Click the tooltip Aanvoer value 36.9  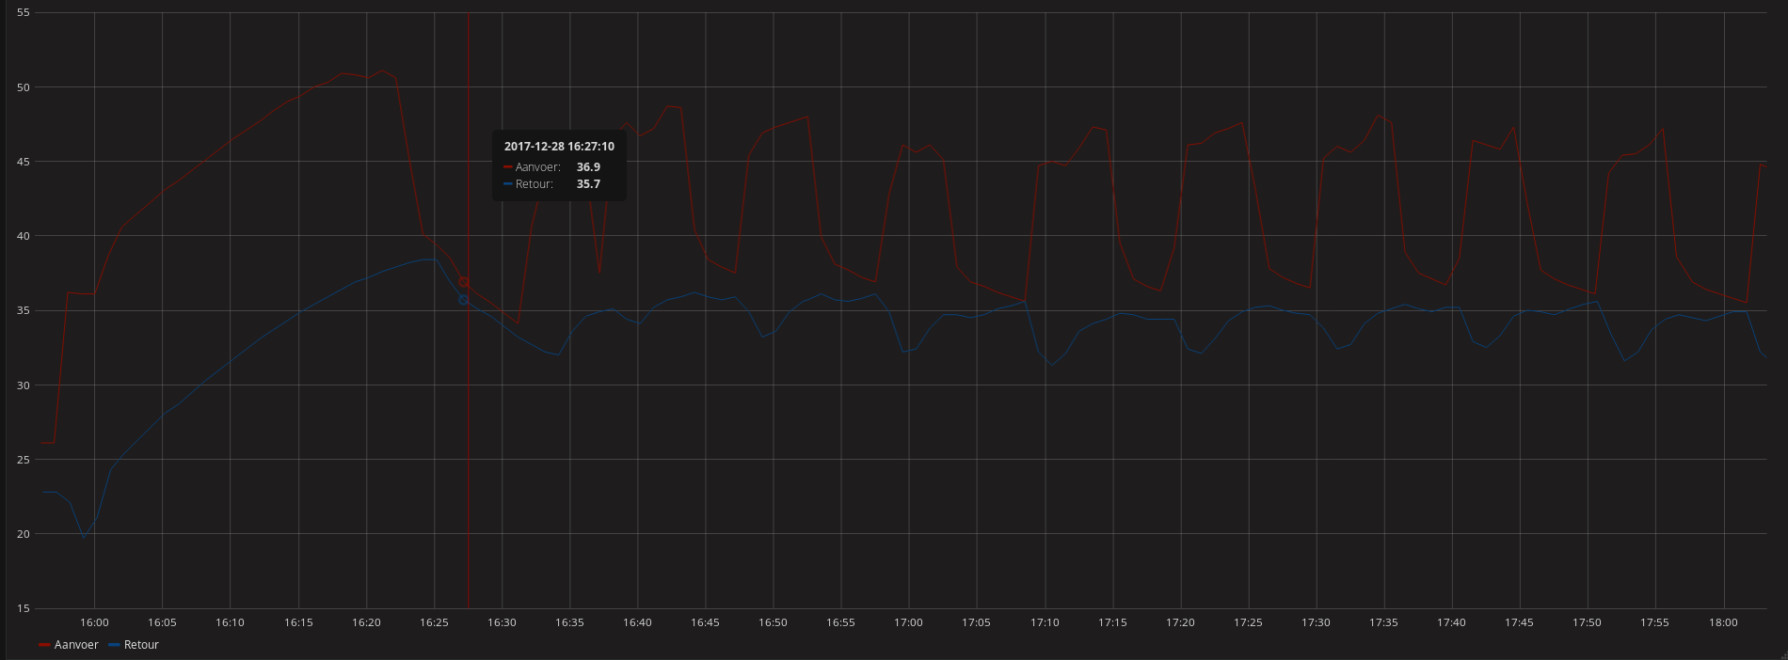[588, 167]
